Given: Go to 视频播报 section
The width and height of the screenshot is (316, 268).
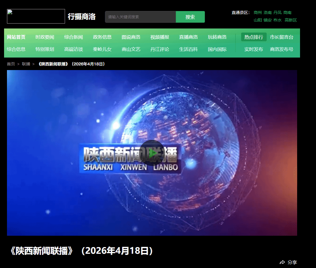Looking at the screenshot, I should point(160,37).
